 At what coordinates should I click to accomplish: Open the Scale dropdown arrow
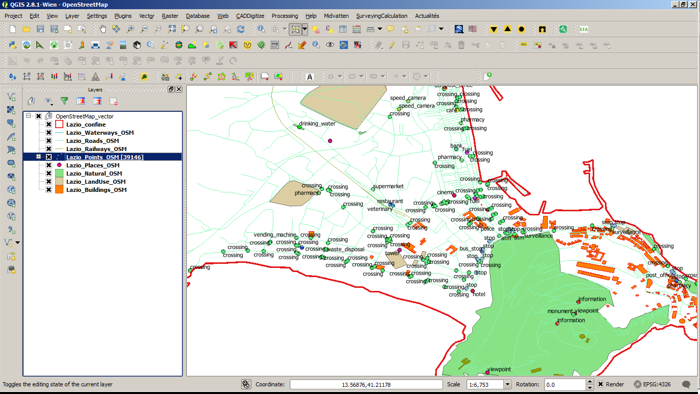[507, 384]
